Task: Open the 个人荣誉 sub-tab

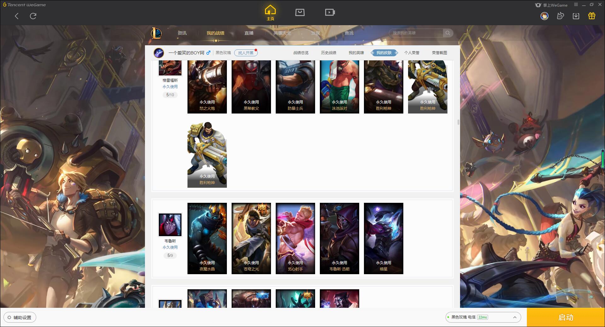Action: [x=412, y=53]
